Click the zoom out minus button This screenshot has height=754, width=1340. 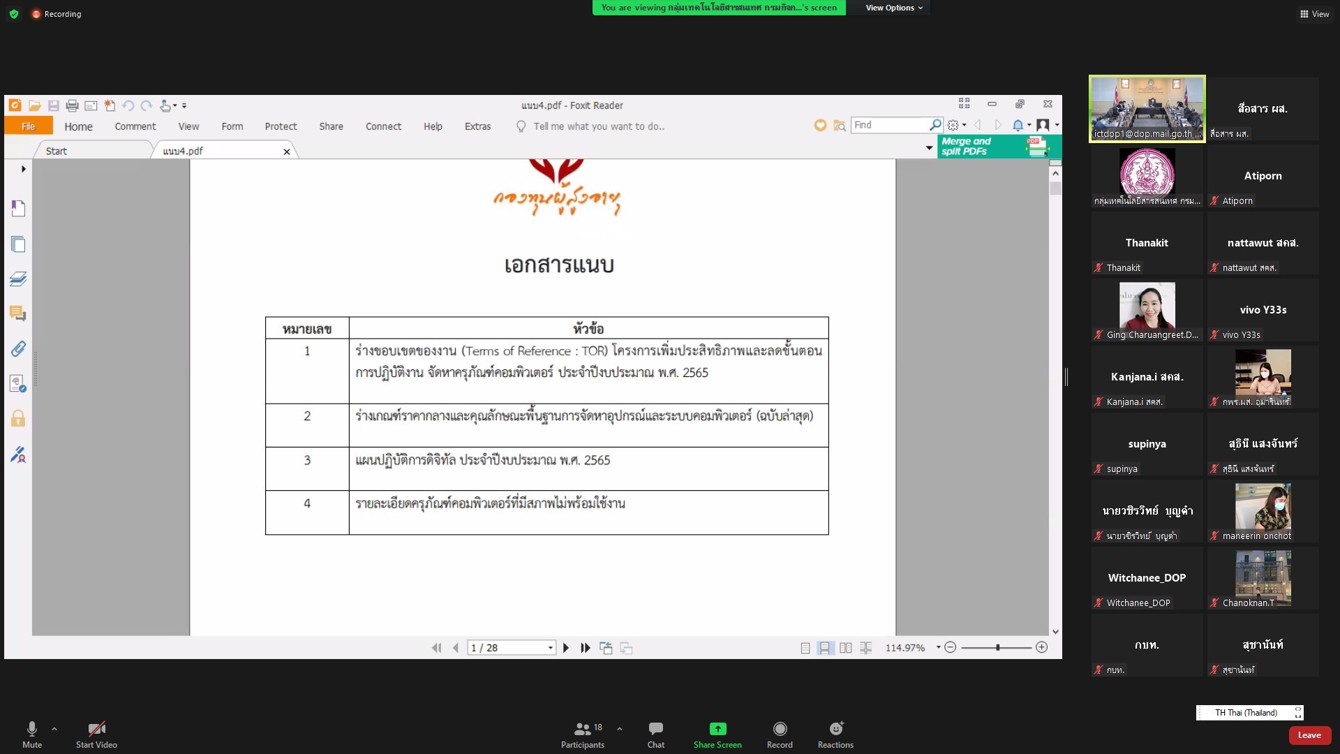pos(950,647)
